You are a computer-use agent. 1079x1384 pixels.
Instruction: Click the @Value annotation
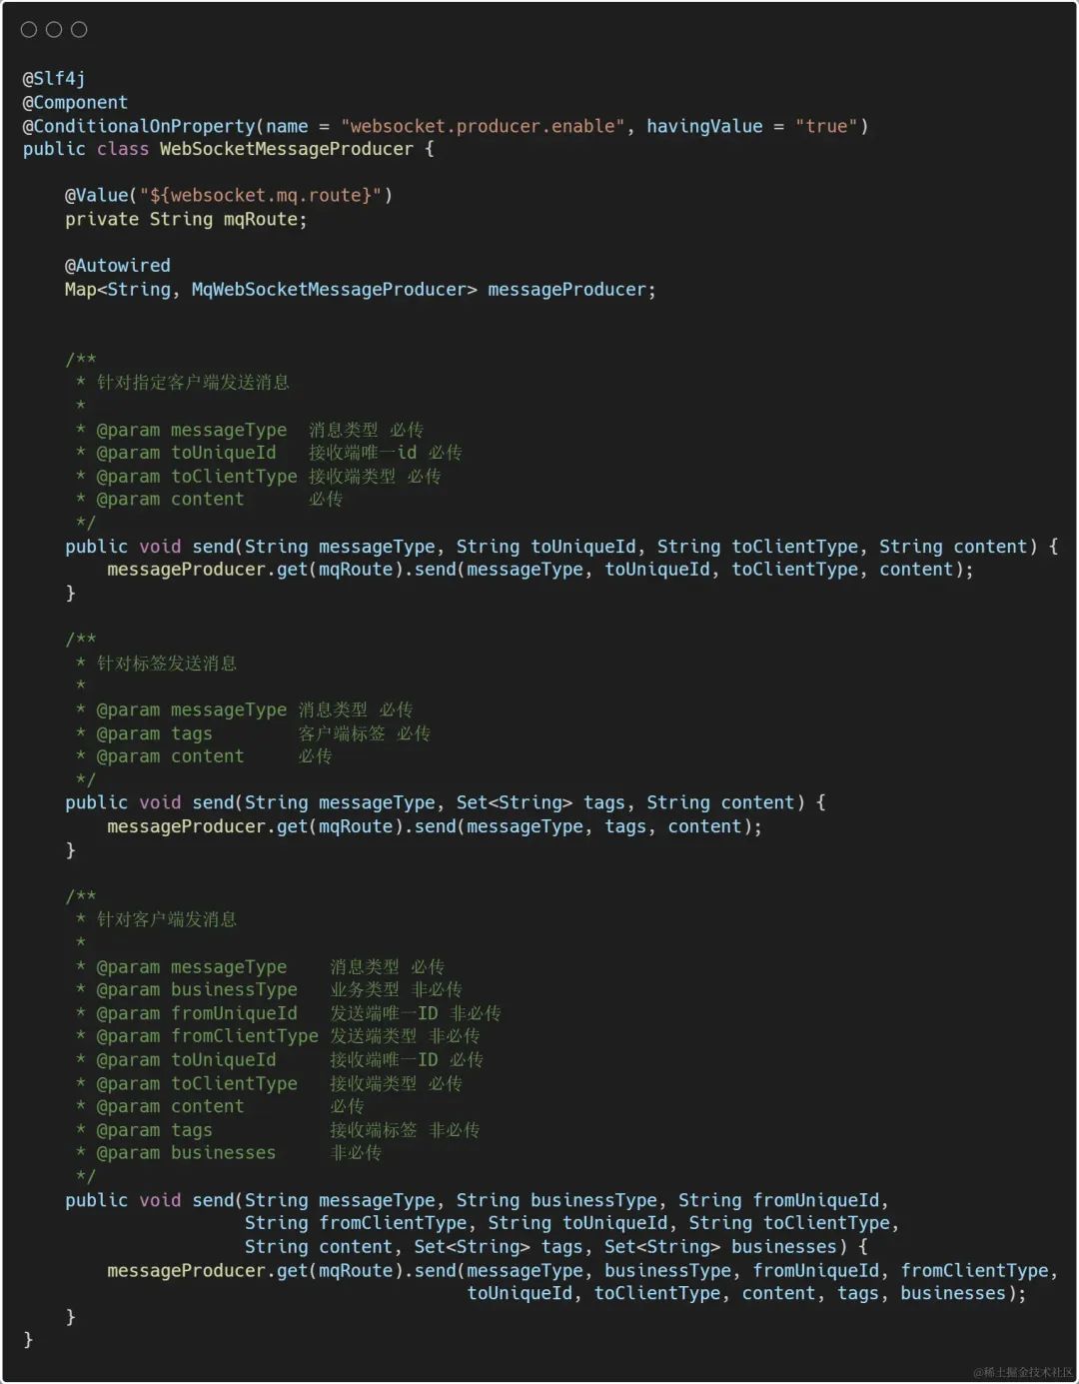[97, 195]
